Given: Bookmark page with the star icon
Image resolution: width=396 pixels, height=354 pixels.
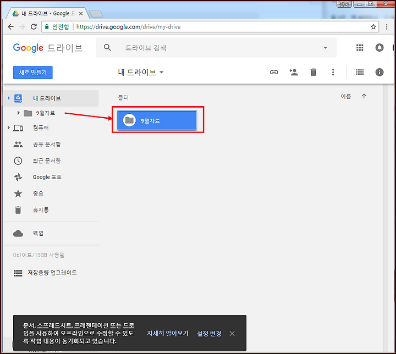Looking at the screenshot, I should tap(373, 27).
